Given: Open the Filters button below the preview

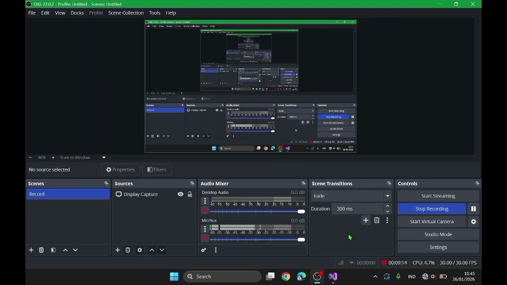Looking at the screenshot, I should (x=157, y=170).
